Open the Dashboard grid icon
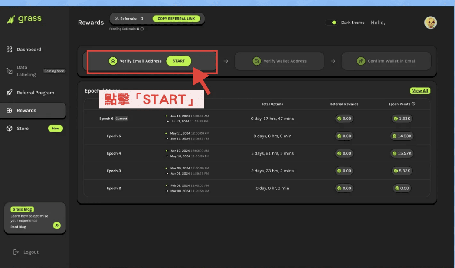The image size is (455, 268). [x=9, y=50]
